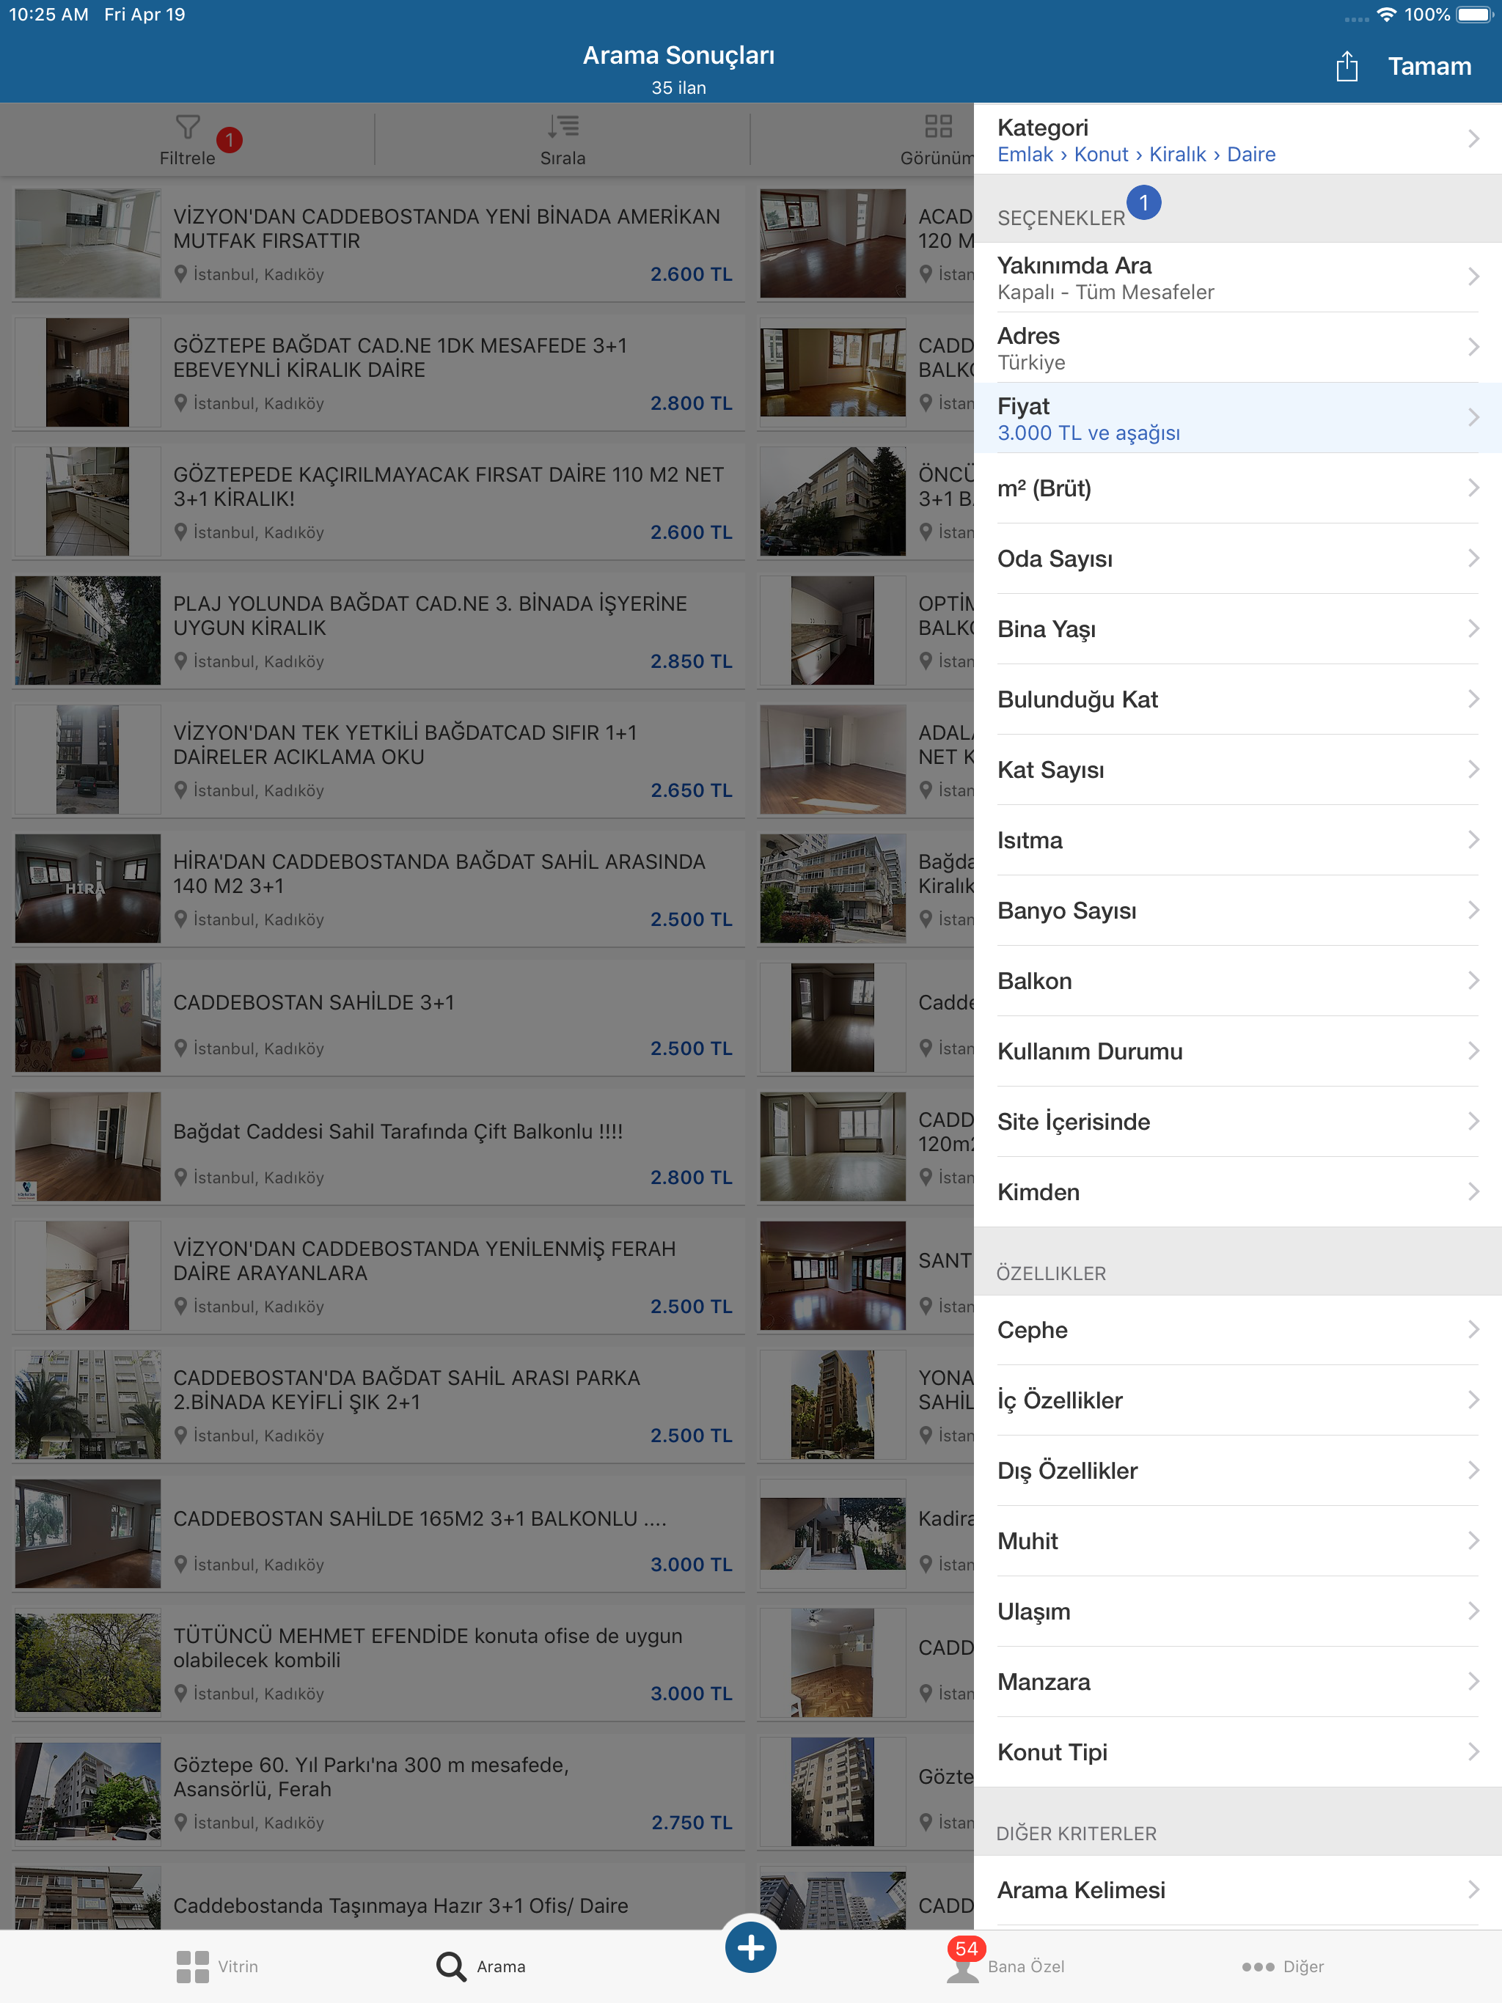Screen dimensions: 1502x2003
Task: Open listing GÖZTEPEDE KAÇIRILMAYACAK FIRSAT DAİRE
Action: [378, 501]
